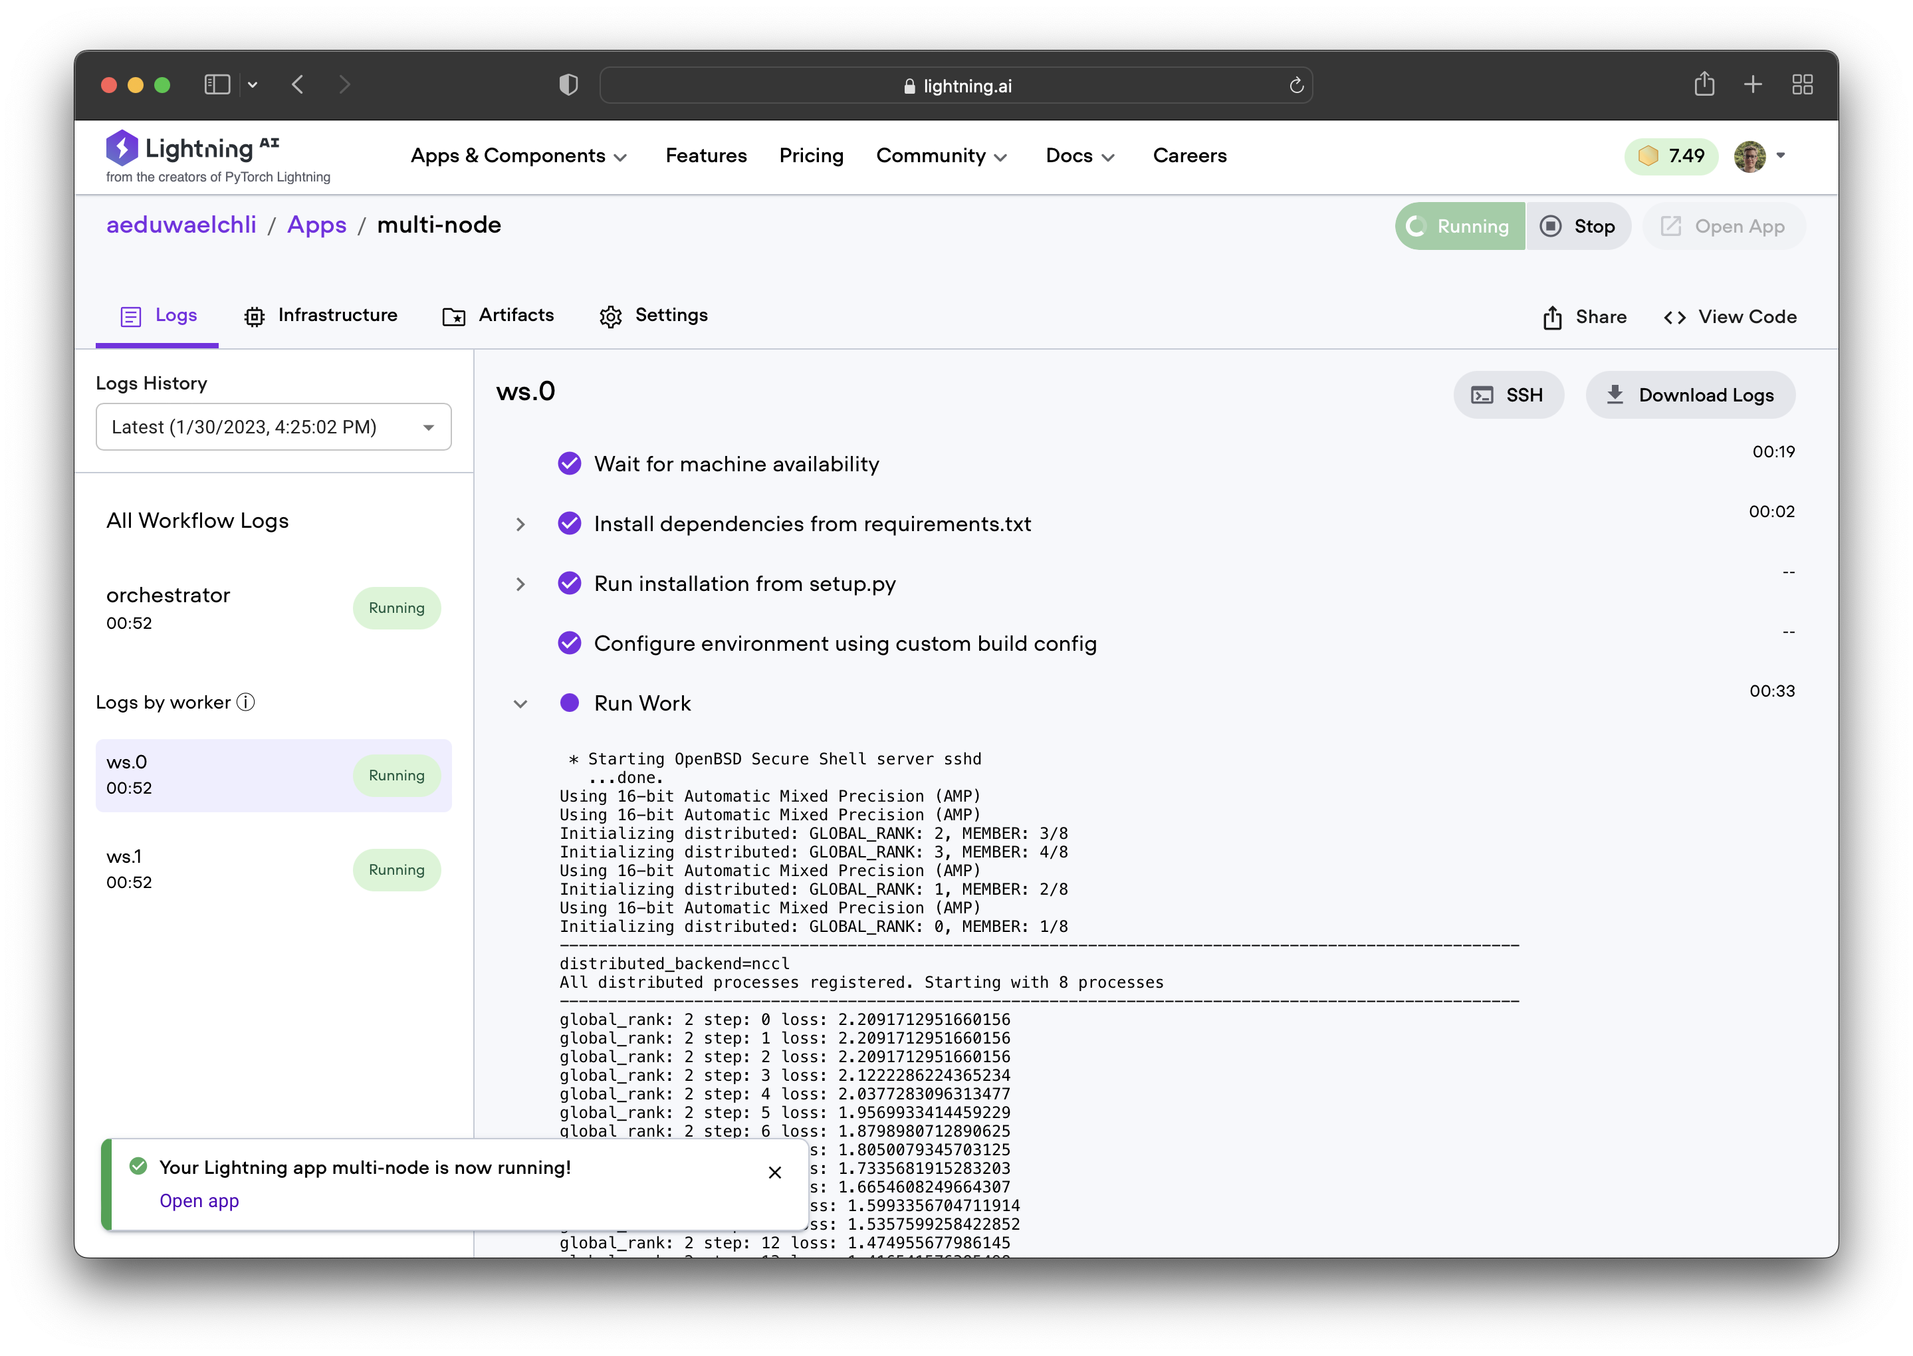Select the orchestrator log entry
Screen dimensions: 1913x1356
pyautogui.click(x=273, y=608)
